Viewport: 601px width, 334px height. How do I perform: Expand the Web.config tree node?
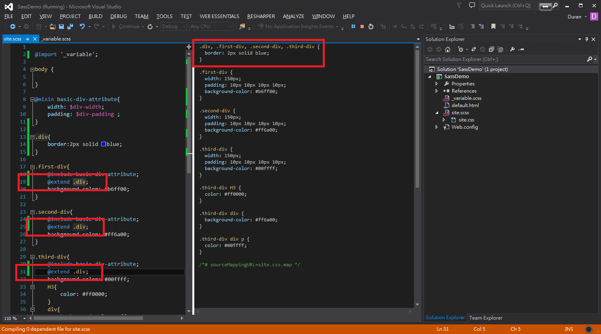(437, 127)
